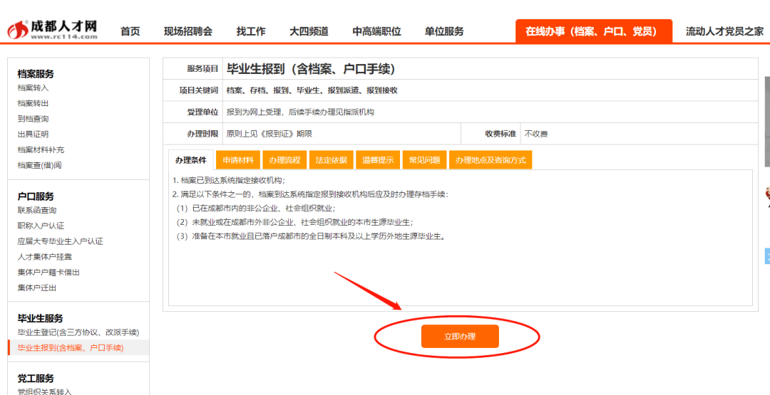Viewport: 770px width, 395px height.
Task: Click the 不收费 fee value
Action: tap(535, 134)
